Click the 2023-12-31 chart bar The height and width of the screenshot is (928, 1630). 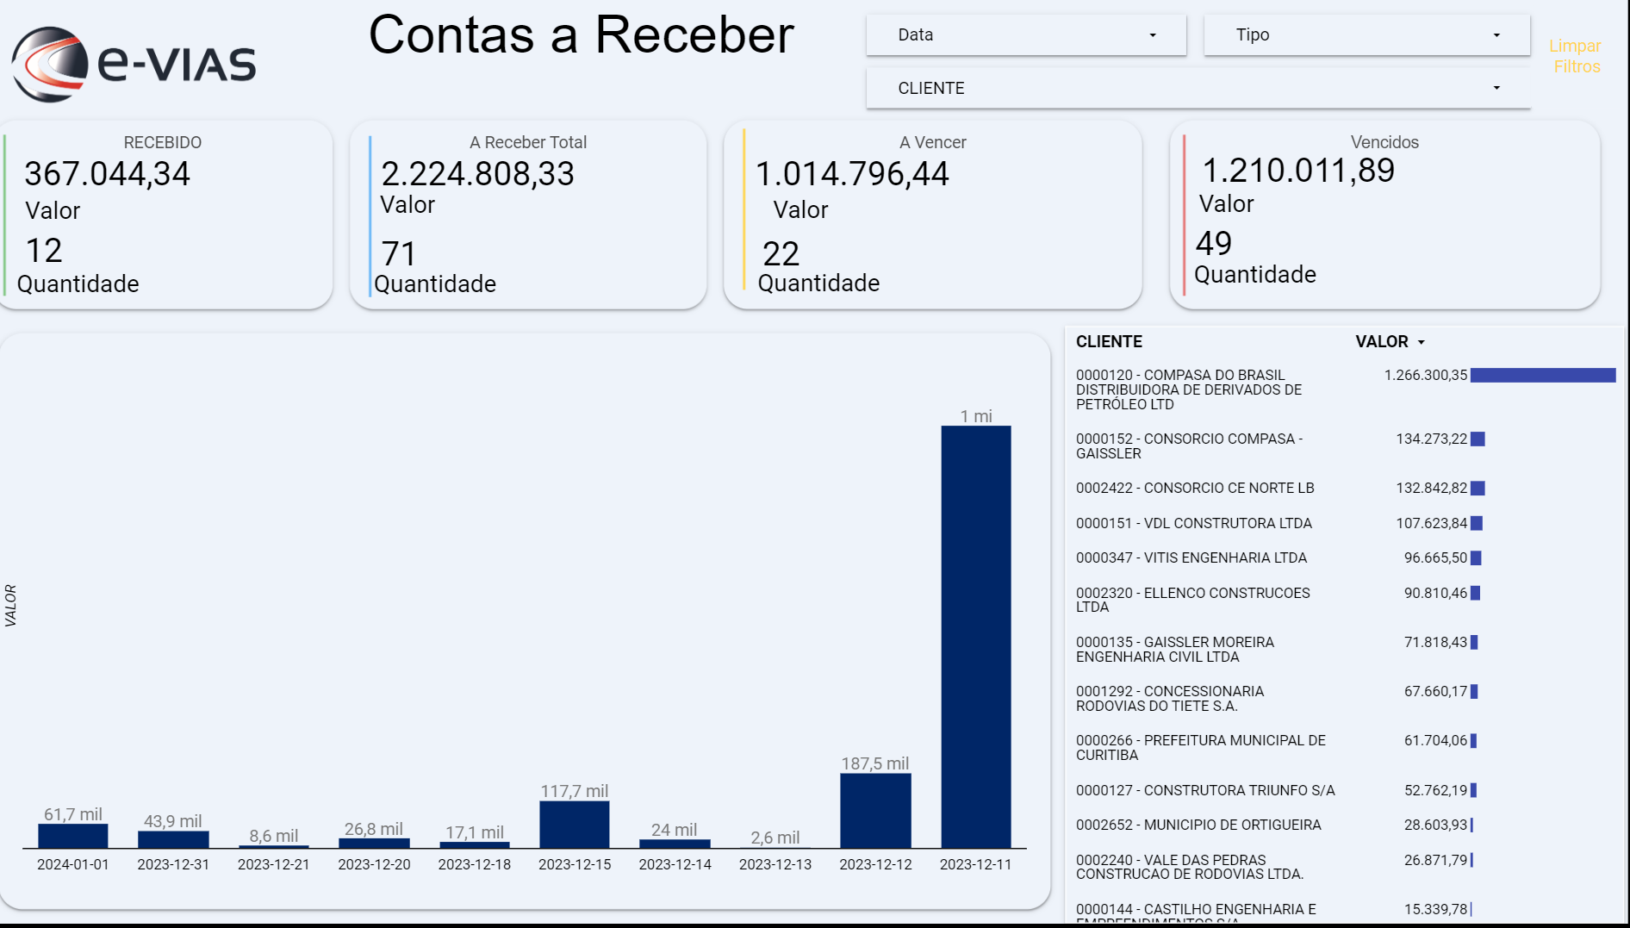click(173, 839)
